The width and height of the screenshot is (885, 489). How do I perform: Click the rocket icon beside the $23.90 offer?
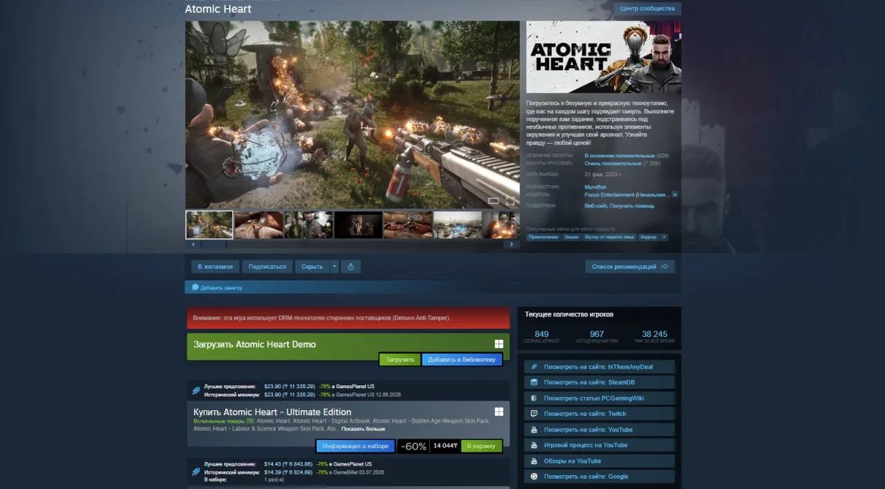(196, 390)
